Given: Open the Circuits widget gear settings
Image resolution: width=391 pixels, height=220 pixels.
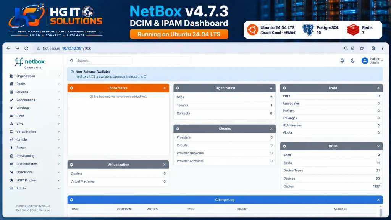Looking at the screenshot, I should [x=178, y=129].
